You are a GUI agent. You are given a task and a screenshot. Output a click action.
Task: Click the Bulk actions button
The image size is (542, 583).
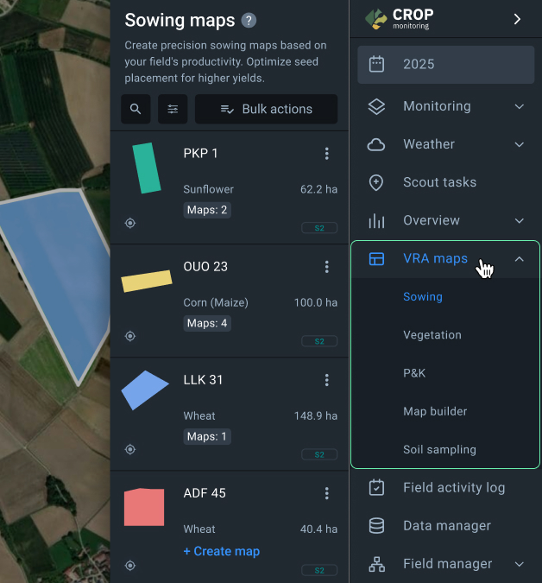click(x=267, y=109)
